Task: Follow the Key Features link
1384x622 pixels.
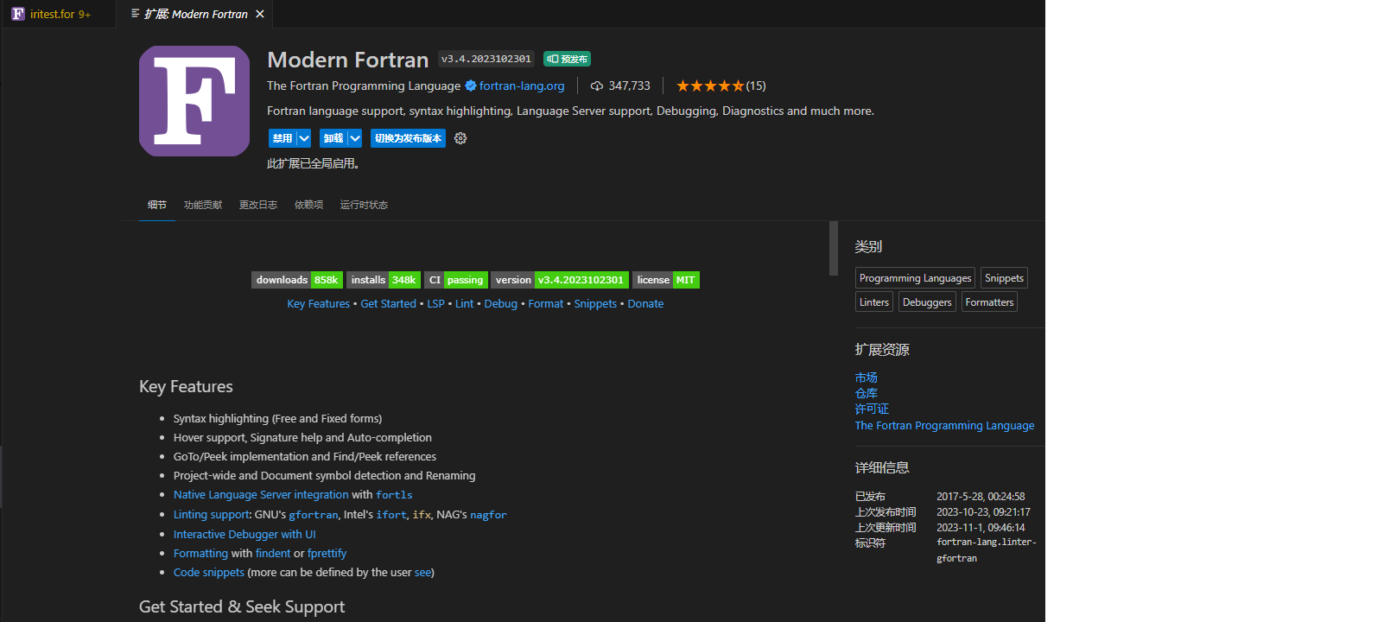Action: [319, 304]
